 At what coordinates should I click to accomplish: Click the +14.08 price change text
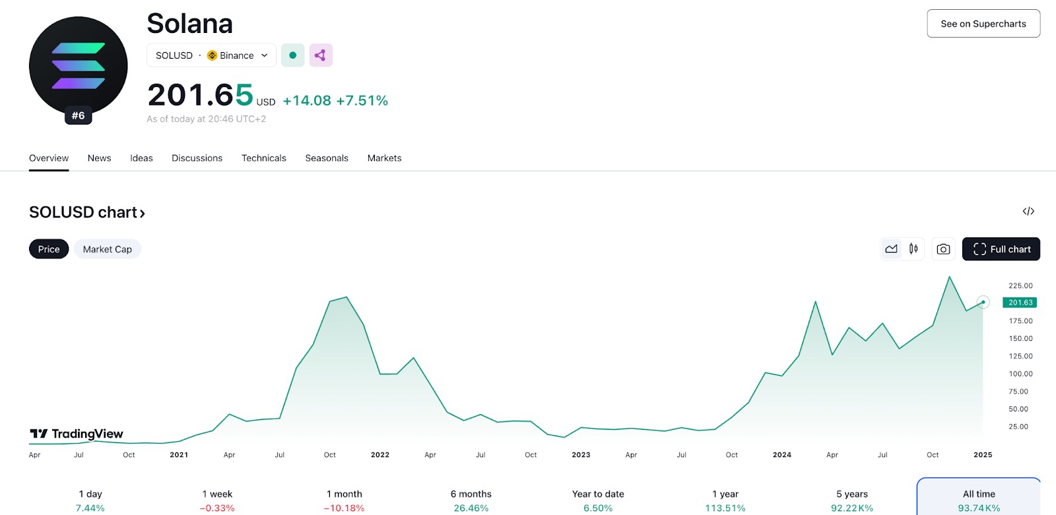click(x=307, y=101)
